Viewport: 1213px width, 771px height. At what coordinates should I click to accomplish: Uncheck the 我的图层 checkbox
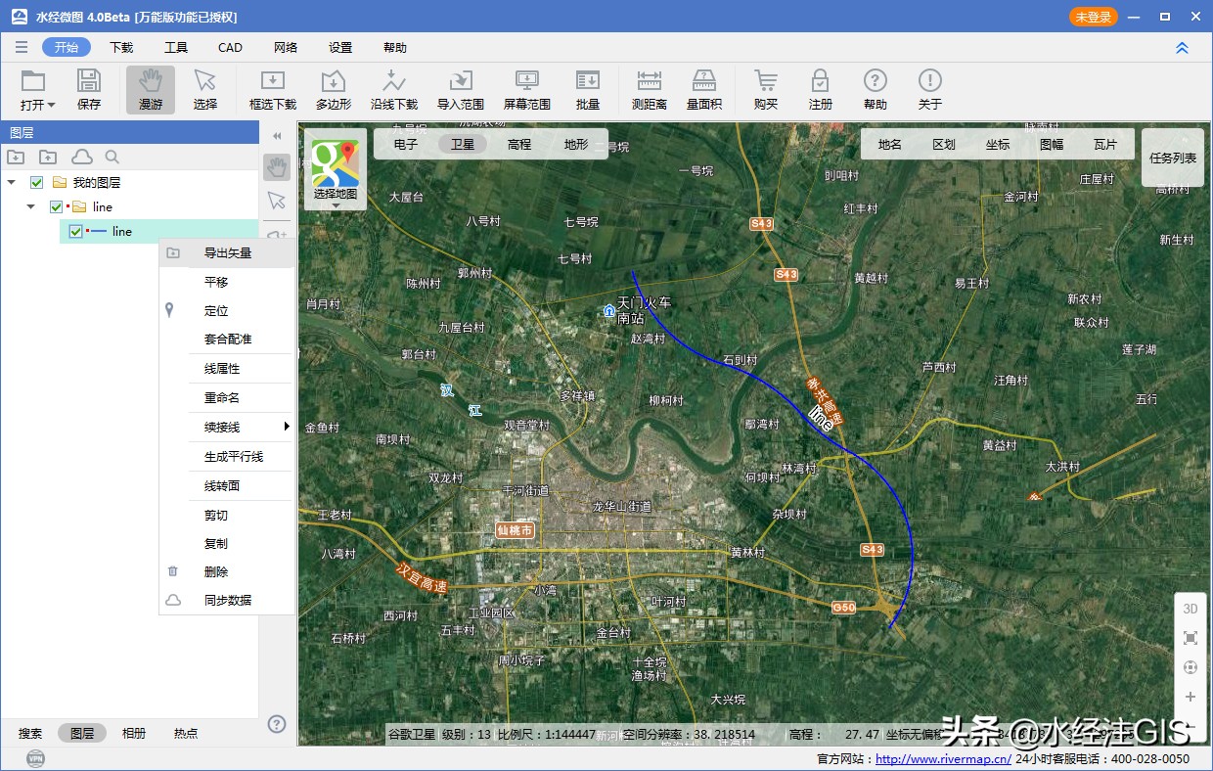(x=37, y=182)
